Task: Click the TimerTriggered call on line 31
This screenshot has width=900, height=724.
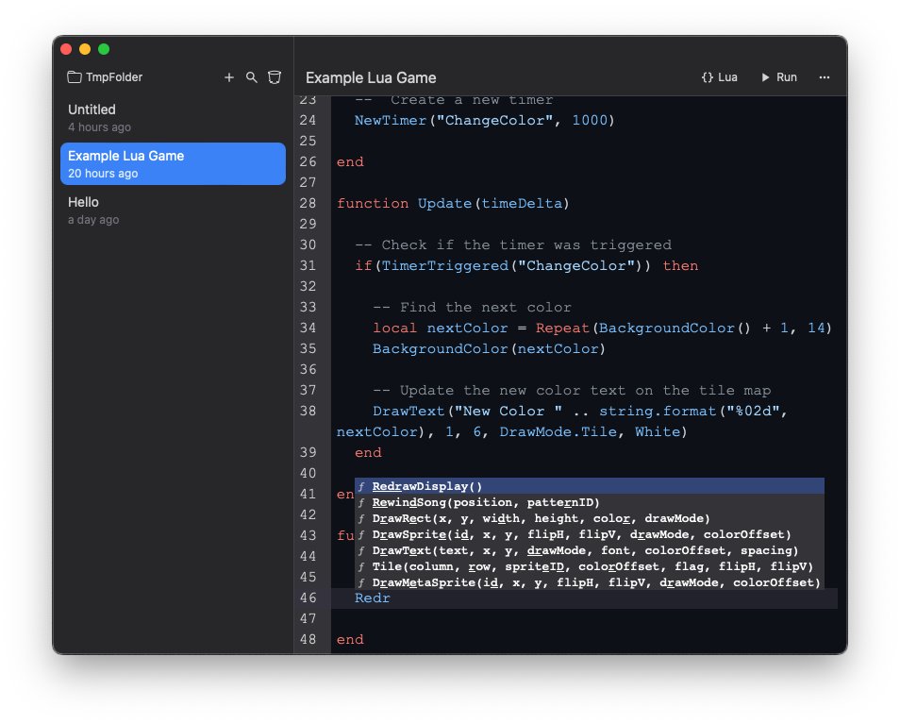Action: click(516, 266)
